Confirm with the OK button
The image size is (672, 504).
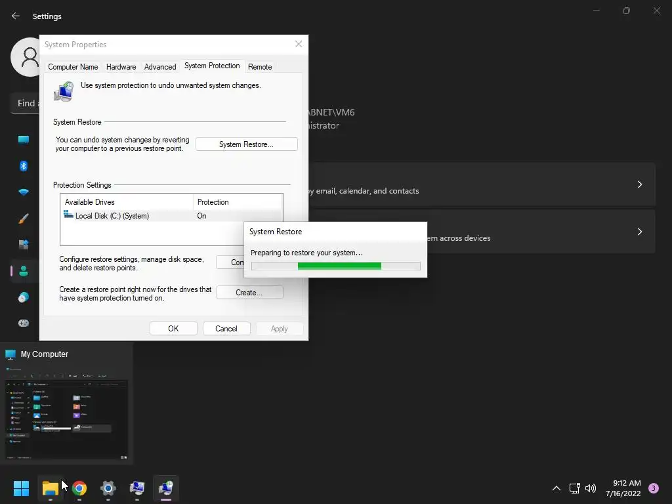pyautogui.click(x=173, y=329)
